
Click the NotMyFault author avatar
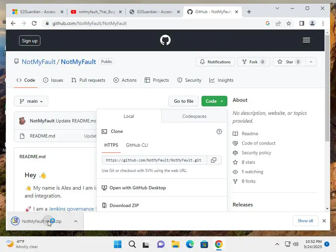[x=22, y=121]
